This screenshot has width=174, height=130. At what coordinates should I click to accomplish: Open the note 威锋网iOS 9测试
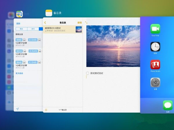(63, 29)
